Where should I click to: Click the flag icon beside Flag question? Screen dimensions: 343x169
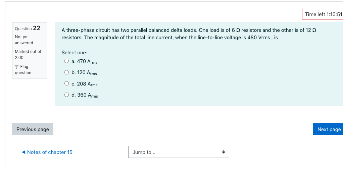tap(17, 67)
